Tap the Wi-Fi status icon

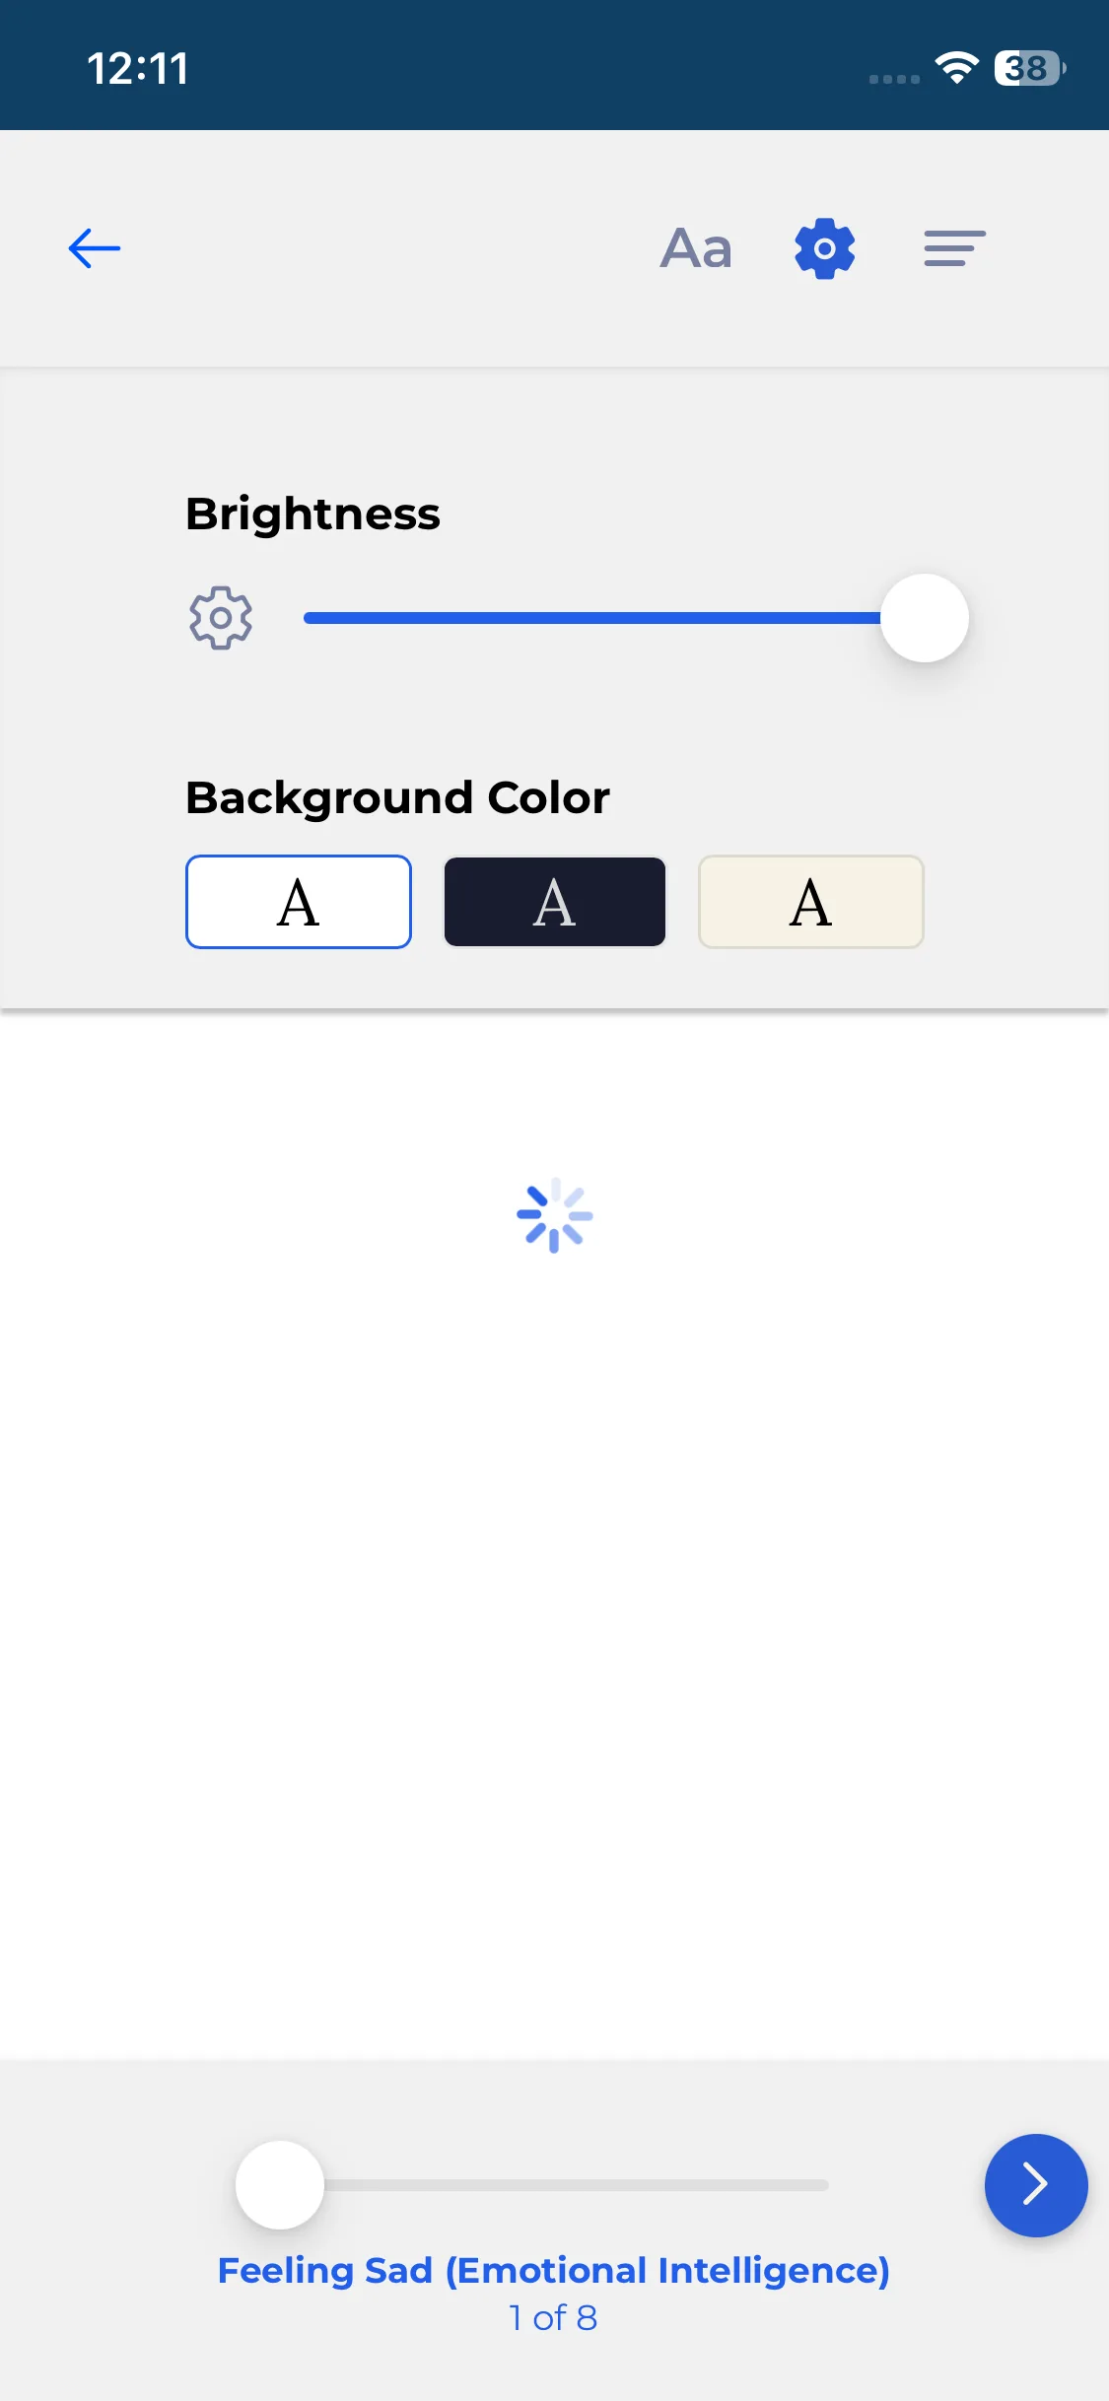tap(955, 68)
